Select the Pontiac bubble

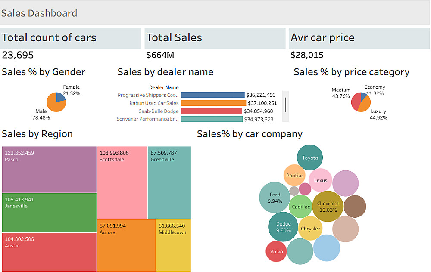[295, 175]
